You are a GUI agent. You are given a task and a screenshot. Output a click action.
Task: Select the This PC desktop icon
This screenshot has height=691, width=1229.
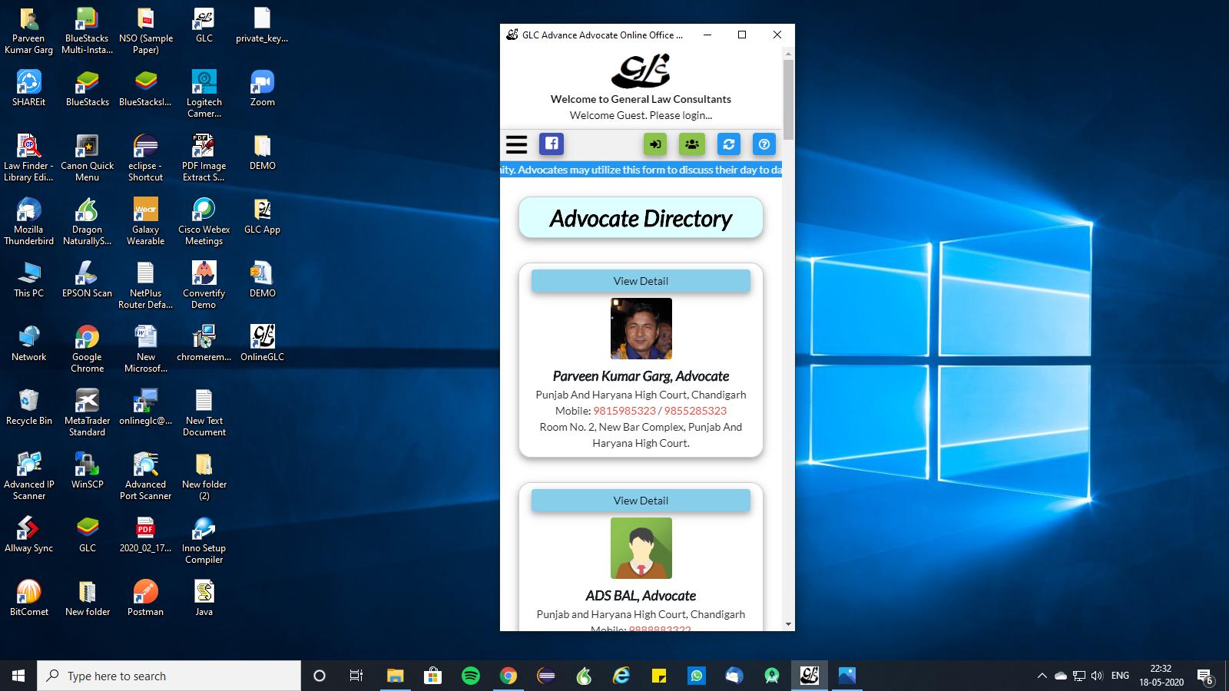pyautogui.click(x=28, y=279)
